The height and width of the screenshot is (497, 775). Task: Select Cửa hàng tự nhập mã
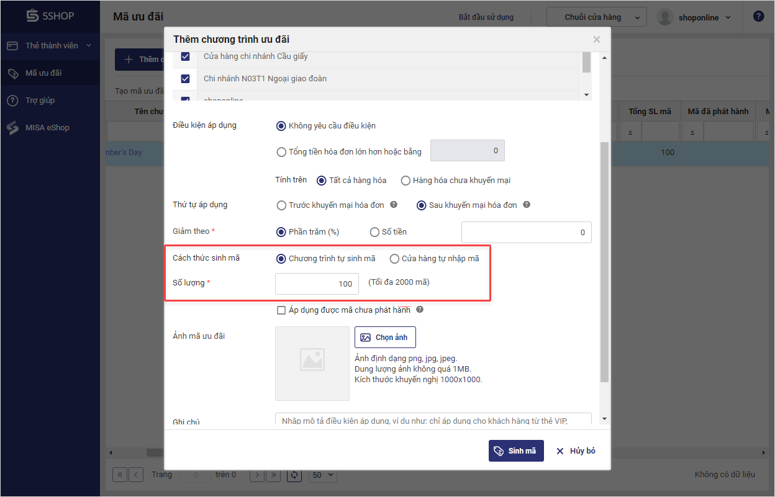pyautogui.click(x=394, y=259)
